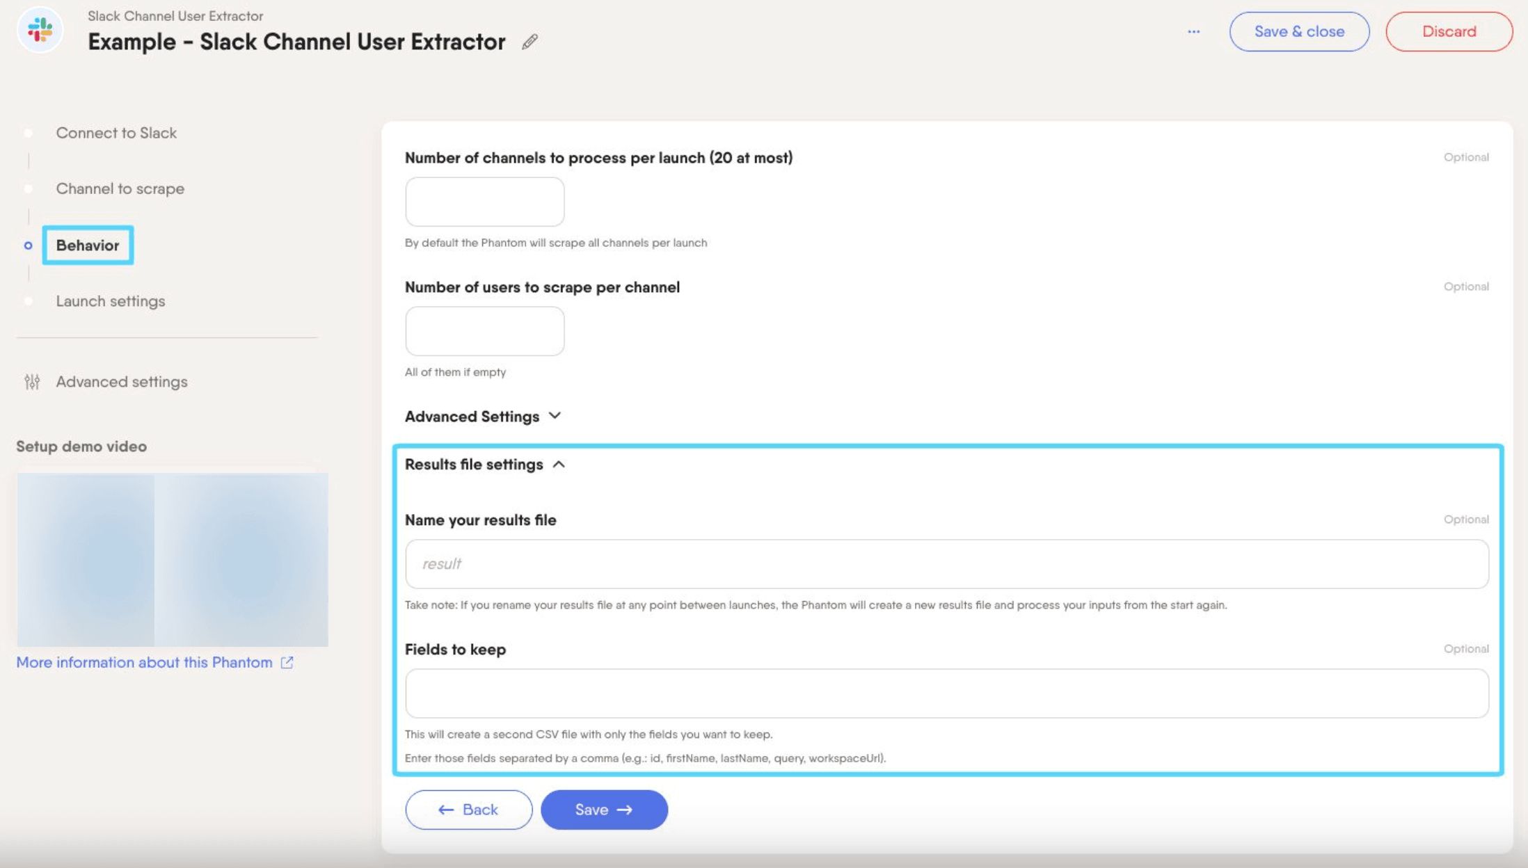Click the 'Number of users to scrape per channel' label
The image size is (1528, 868).
[543, 287]
